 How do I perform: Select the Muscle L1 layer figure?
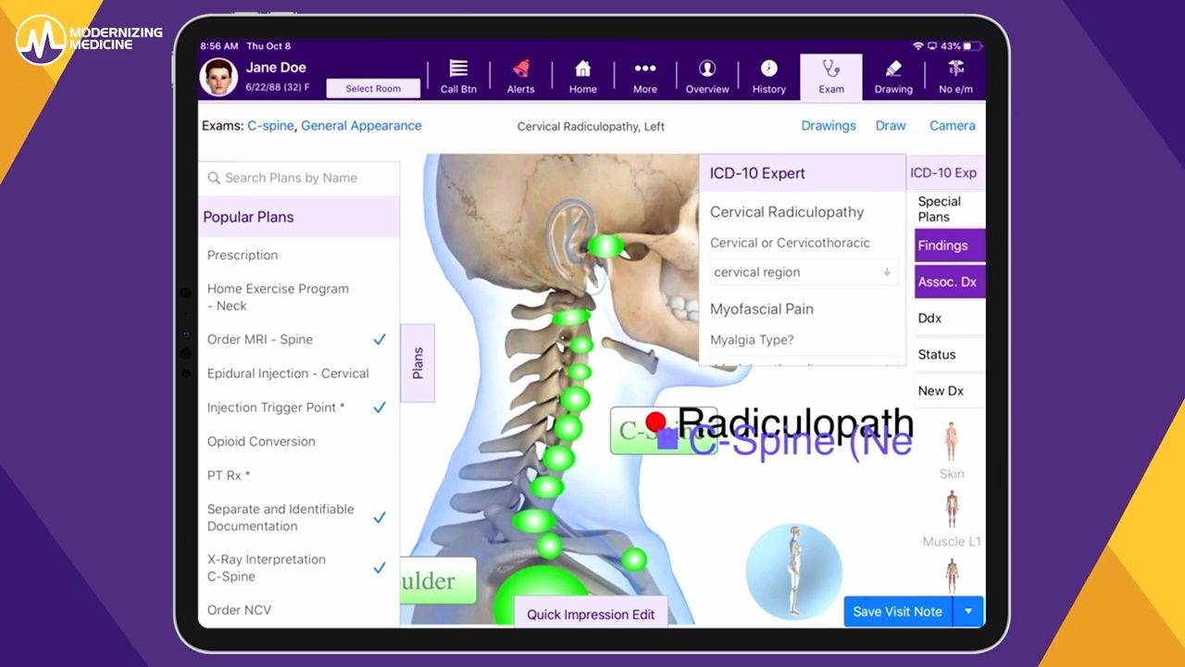pyautogui.click(x=952, y=510)
